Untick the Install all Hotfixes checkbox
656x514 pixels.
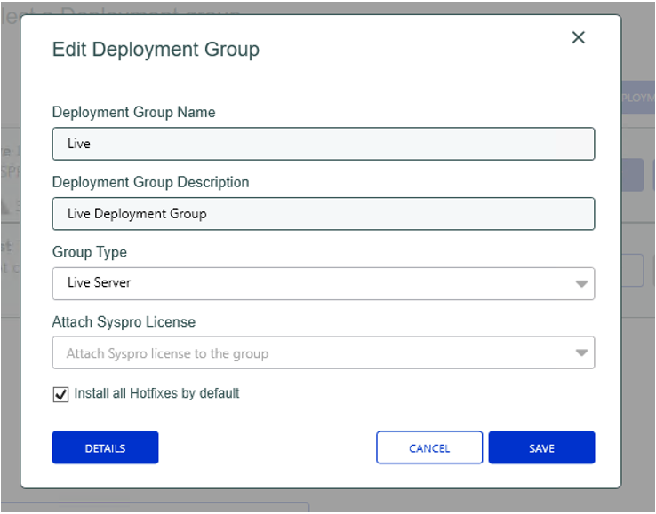point(60,394)
